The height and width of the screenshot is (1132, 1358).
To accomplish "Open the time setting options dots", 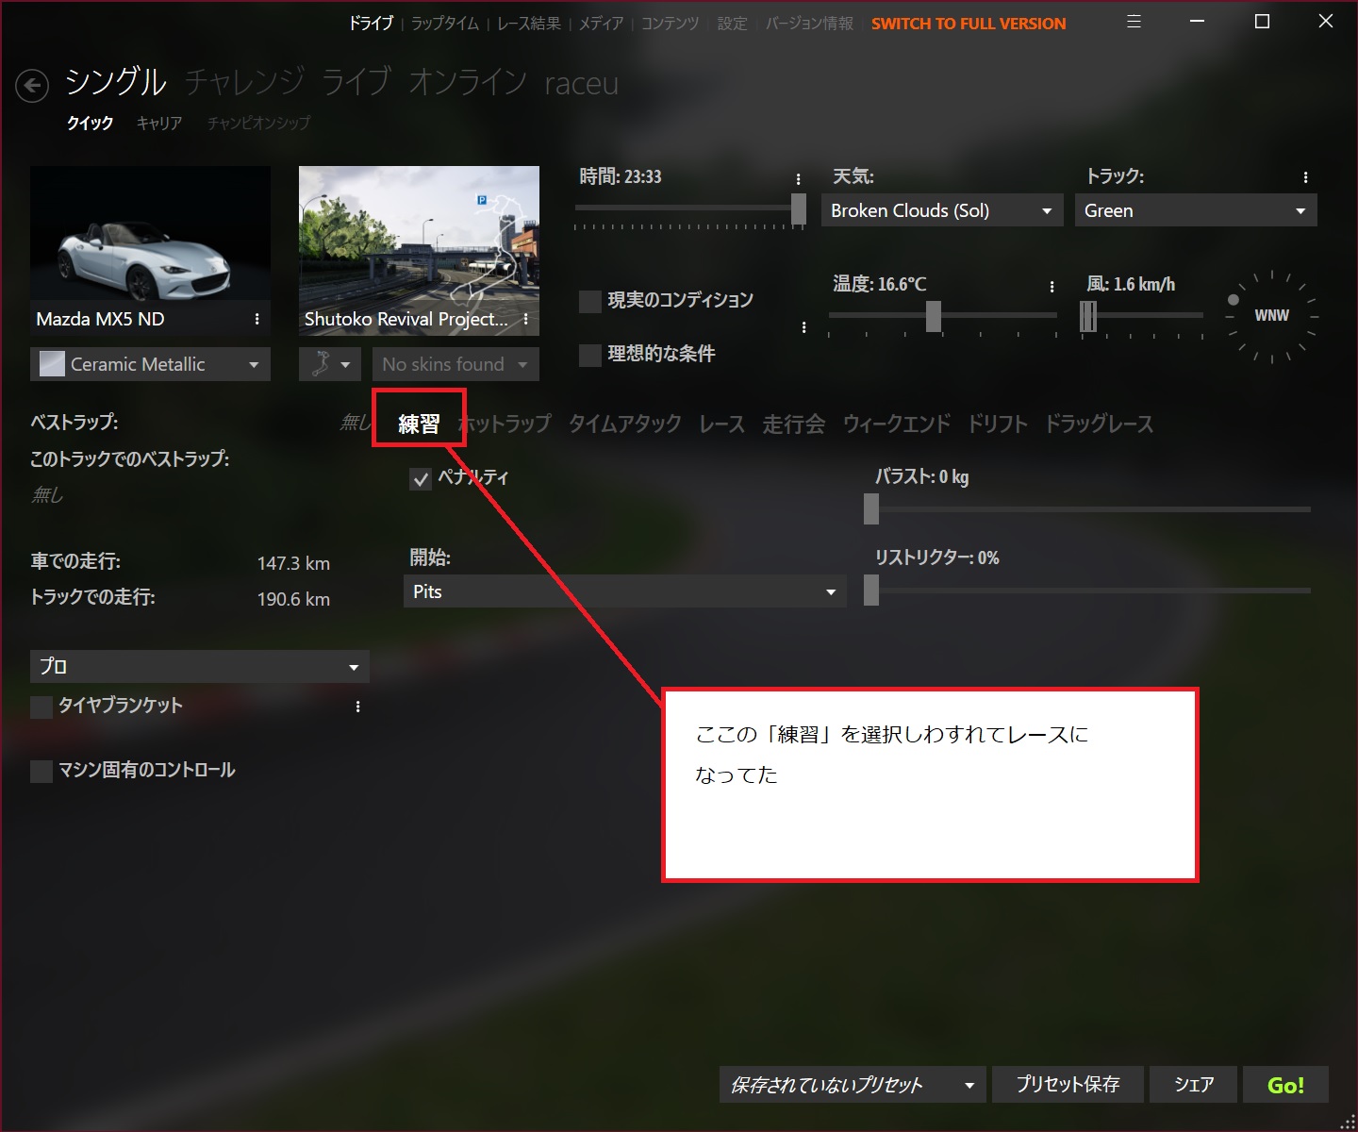I will (x=798, y=178).
